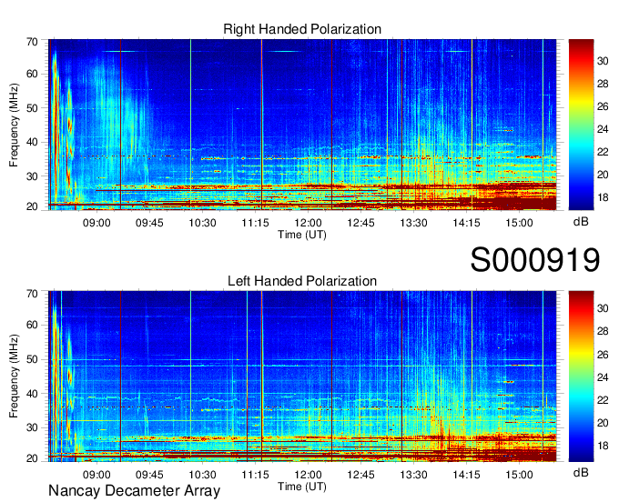
Task: Click the 10:30 tick under right-handed plot
Action: (202, 223)
